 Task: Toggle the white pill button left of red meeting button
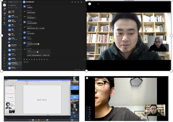click(33, 120)
